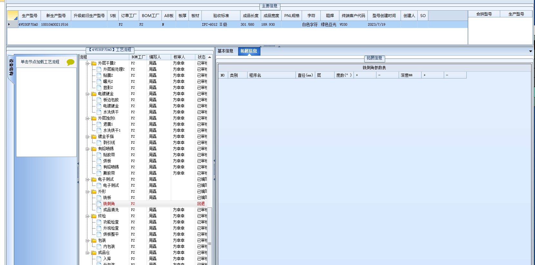
Task: Click the 程序名 column header
Action: pyautogui.click(x=271, y=75)
